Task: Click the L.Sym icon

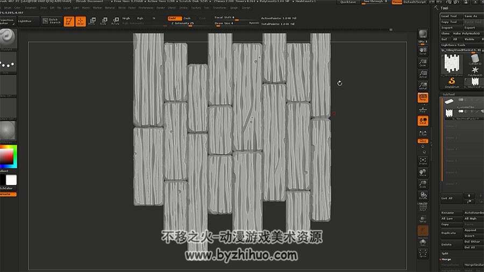Action: tap(423, 133)
